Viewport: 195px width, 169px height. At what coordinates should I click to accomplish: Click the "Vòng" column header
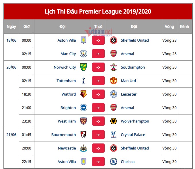click(169, 26)
